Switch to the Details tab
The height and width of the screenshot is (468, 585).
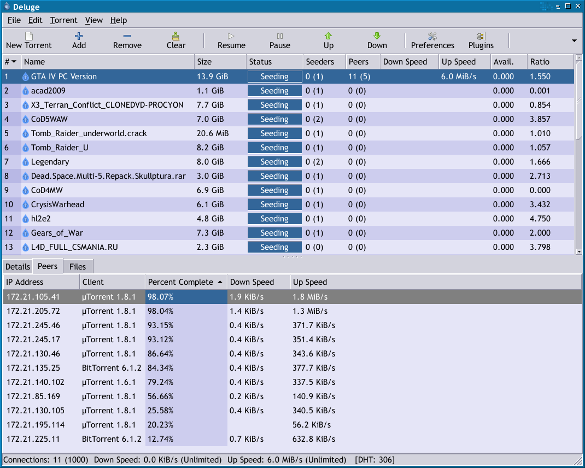[x=17, y=267]
